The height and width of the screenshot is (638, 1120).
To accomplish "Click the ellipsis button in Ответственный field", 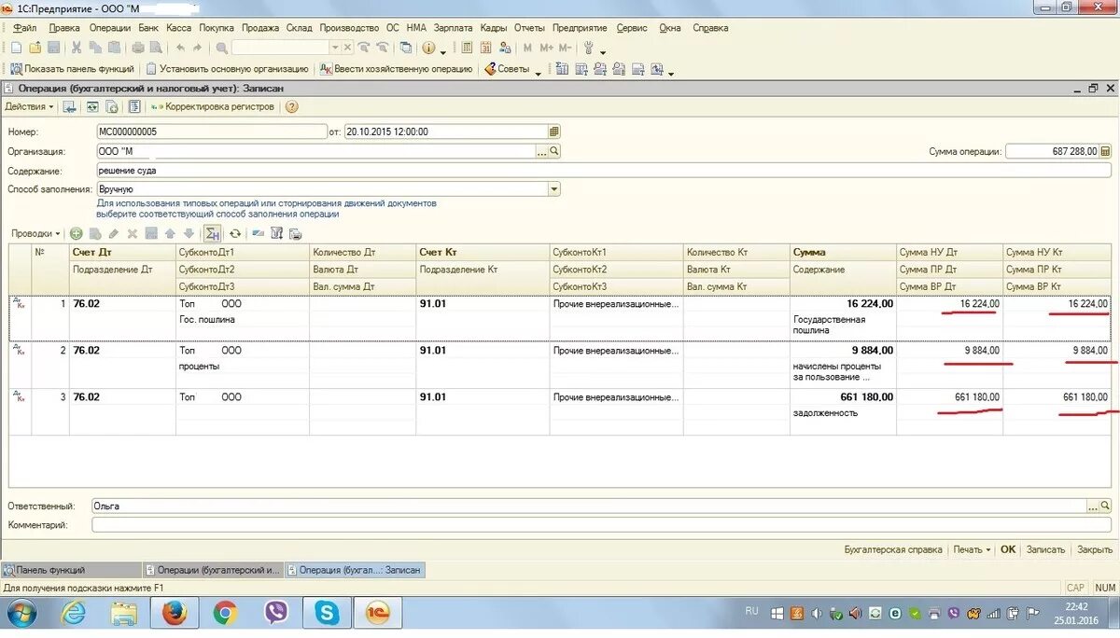I will click(x=1093, y=506).
